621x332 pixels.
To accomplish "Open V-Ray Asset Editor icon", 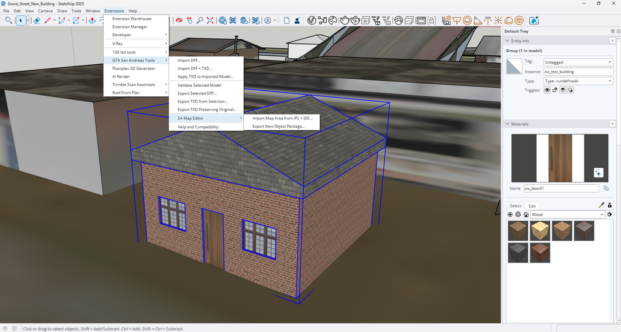I will click(x=312, y=20).
